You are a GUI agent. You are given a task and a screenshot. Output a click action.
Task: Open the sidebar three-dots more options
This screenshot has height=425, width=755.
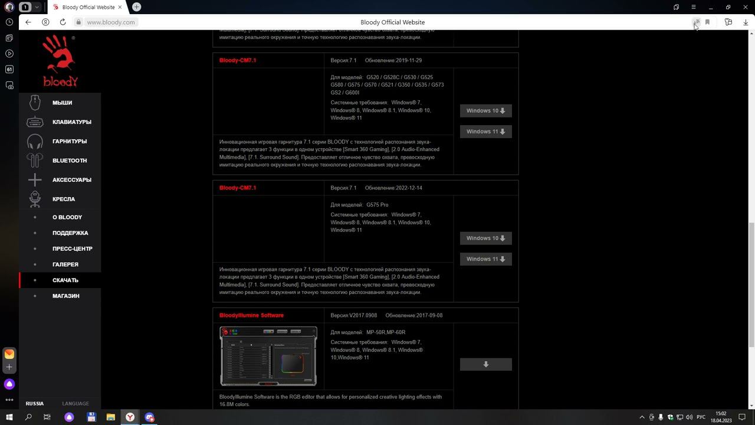tap(9, 400)
